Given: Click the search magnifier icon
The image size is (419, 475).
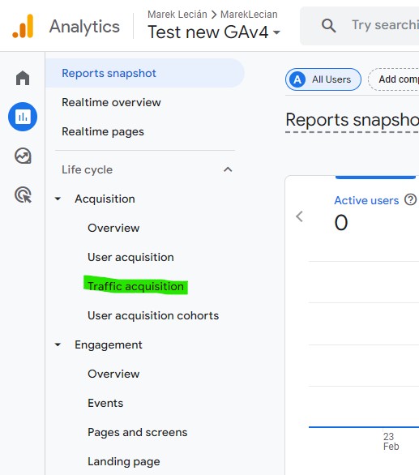Looking at the screenshot, I should (x=329, y=25).
